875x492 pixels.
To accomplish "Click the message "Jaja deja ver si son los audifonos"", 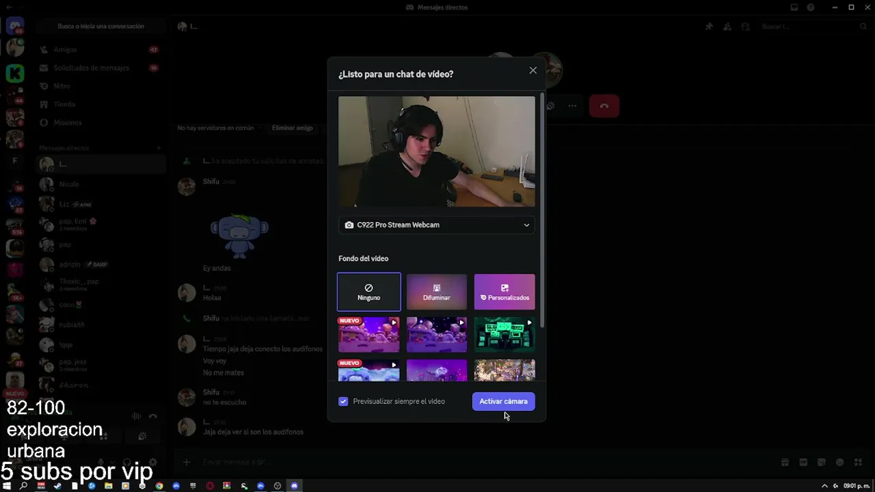I will tap(253, 432).
